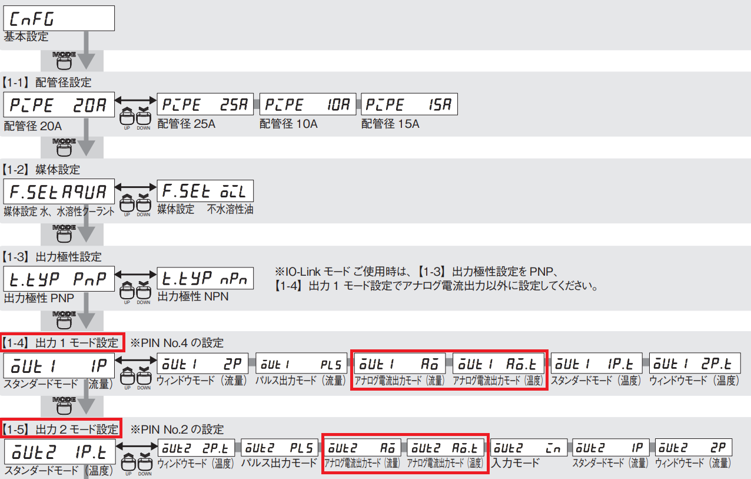Select the oUt2 2P.t display box
The height and width of the screenshot is (479, 751).
197,447
